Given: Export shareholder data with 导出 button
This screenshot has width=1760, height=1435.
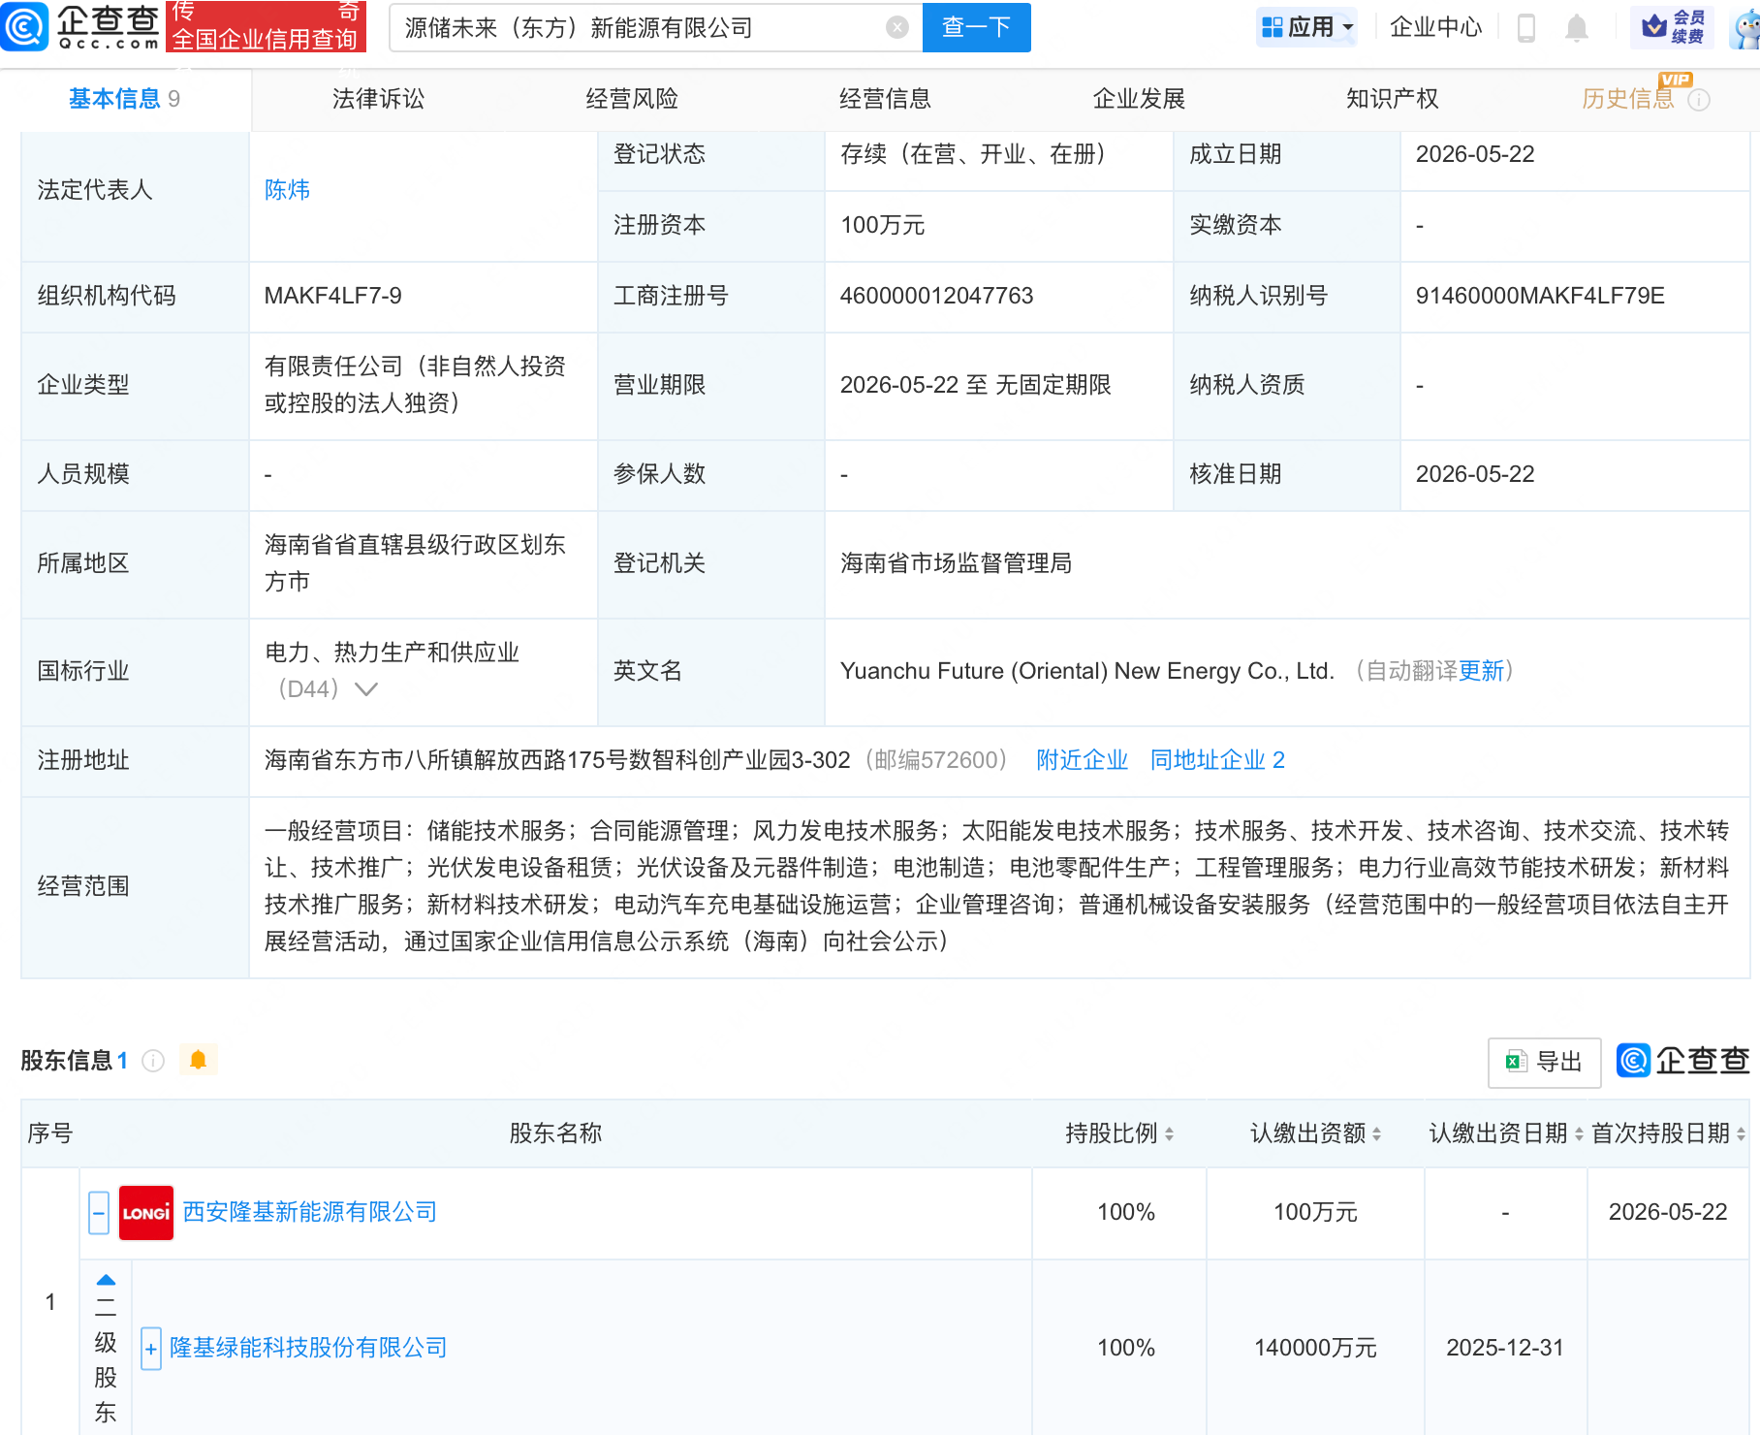Looking at the screenshot, I should (1544, 1062).
